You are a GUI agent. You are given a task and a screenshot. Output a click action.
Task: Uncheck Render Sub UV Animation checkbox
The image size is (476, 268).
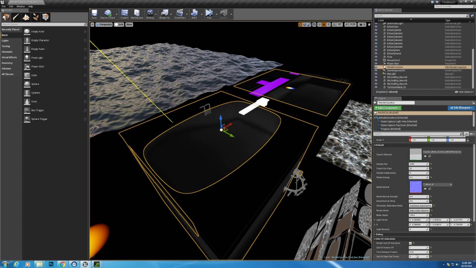pyautogui.click(x=411, y=243)
